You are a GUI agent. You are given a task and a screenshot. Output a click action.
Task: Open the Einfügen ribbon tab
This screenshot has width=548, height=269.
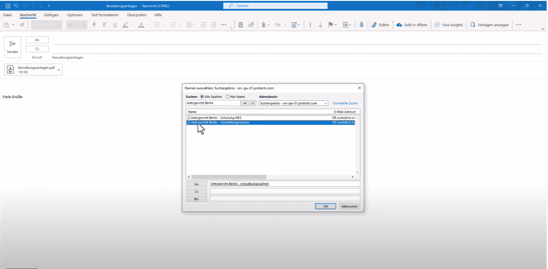click(x=51, y=15)
